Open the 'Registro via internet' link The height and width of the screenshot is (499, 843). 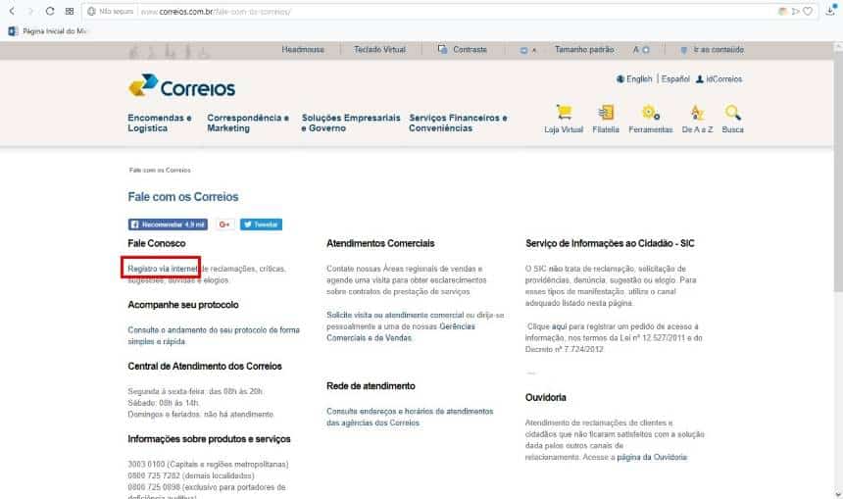(163, 269)
